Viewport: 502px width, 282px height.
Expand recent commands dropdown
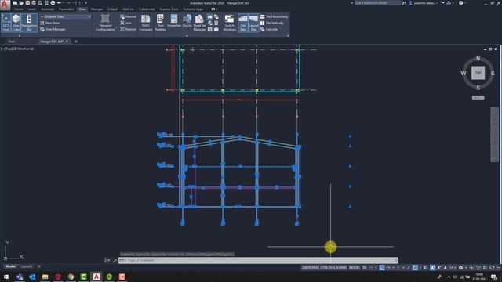point(122,261)
